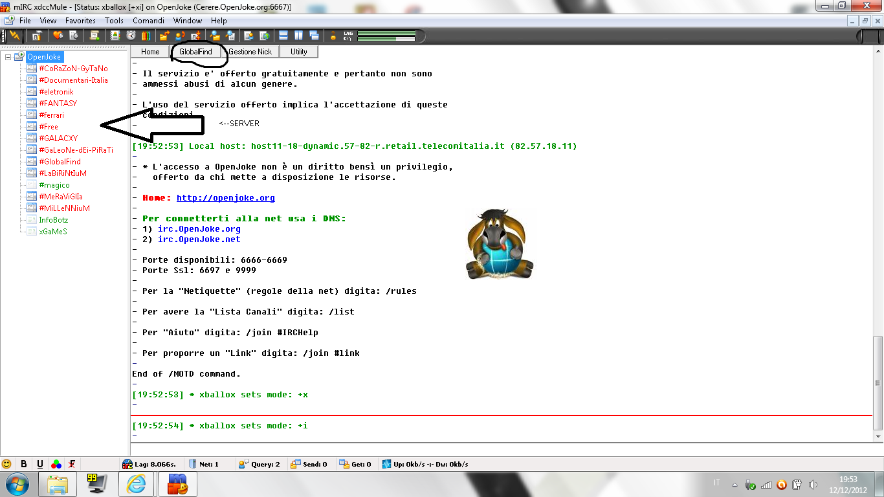Click the irc.OpenJoke.net link

click(x=199, y=239)
